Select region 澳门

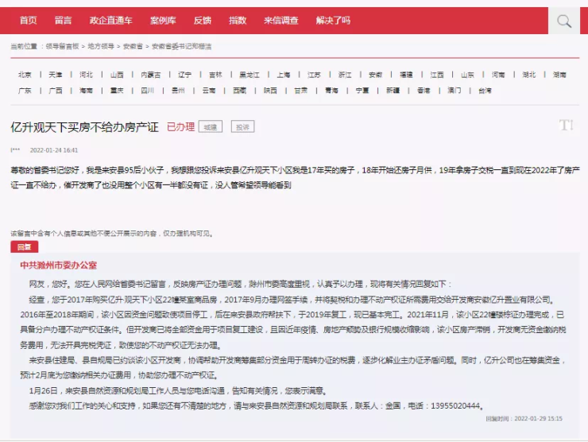point(455,91)
